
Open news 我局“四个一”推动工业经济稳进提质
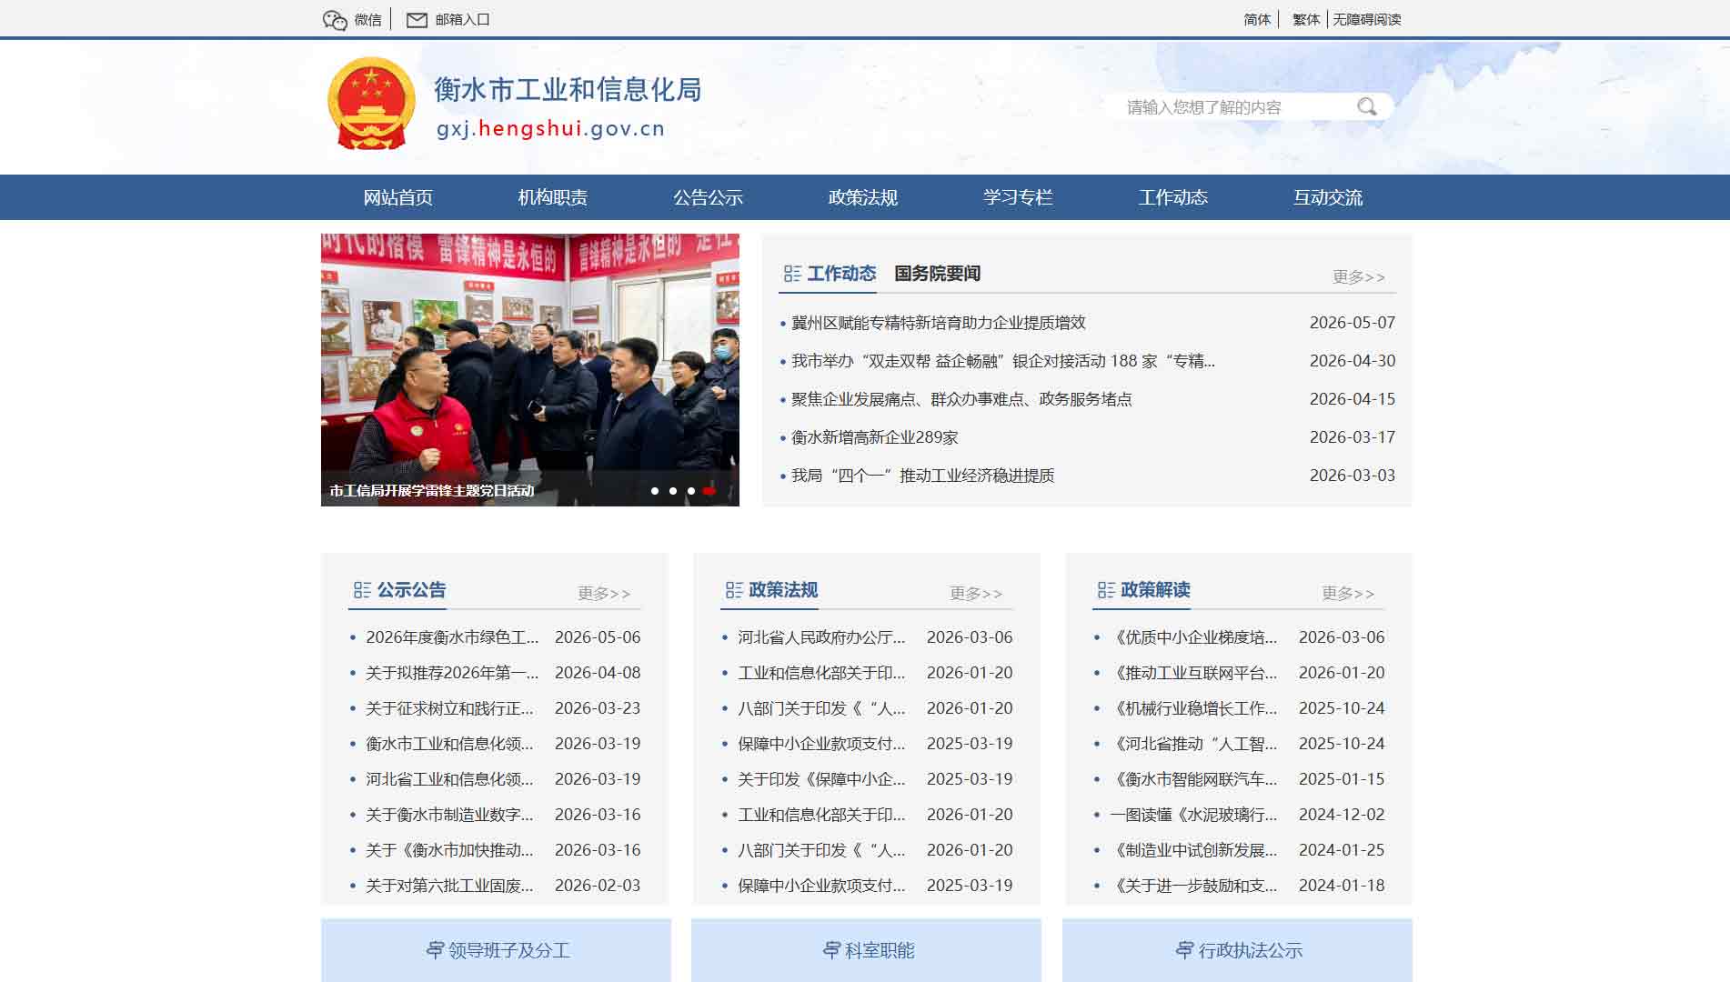point(923,476)
